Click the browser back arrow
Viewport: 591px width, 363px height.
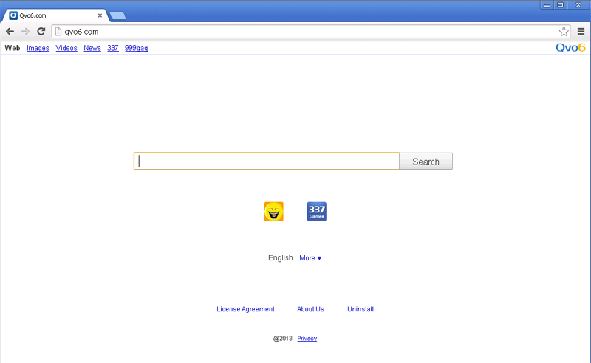[10, 32]
